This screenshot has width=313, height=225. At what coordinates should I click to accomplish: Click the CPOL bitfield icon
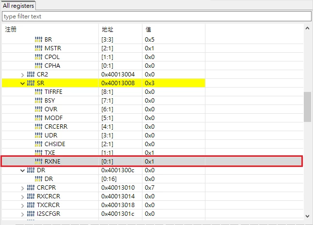click(x=38, y=57)
